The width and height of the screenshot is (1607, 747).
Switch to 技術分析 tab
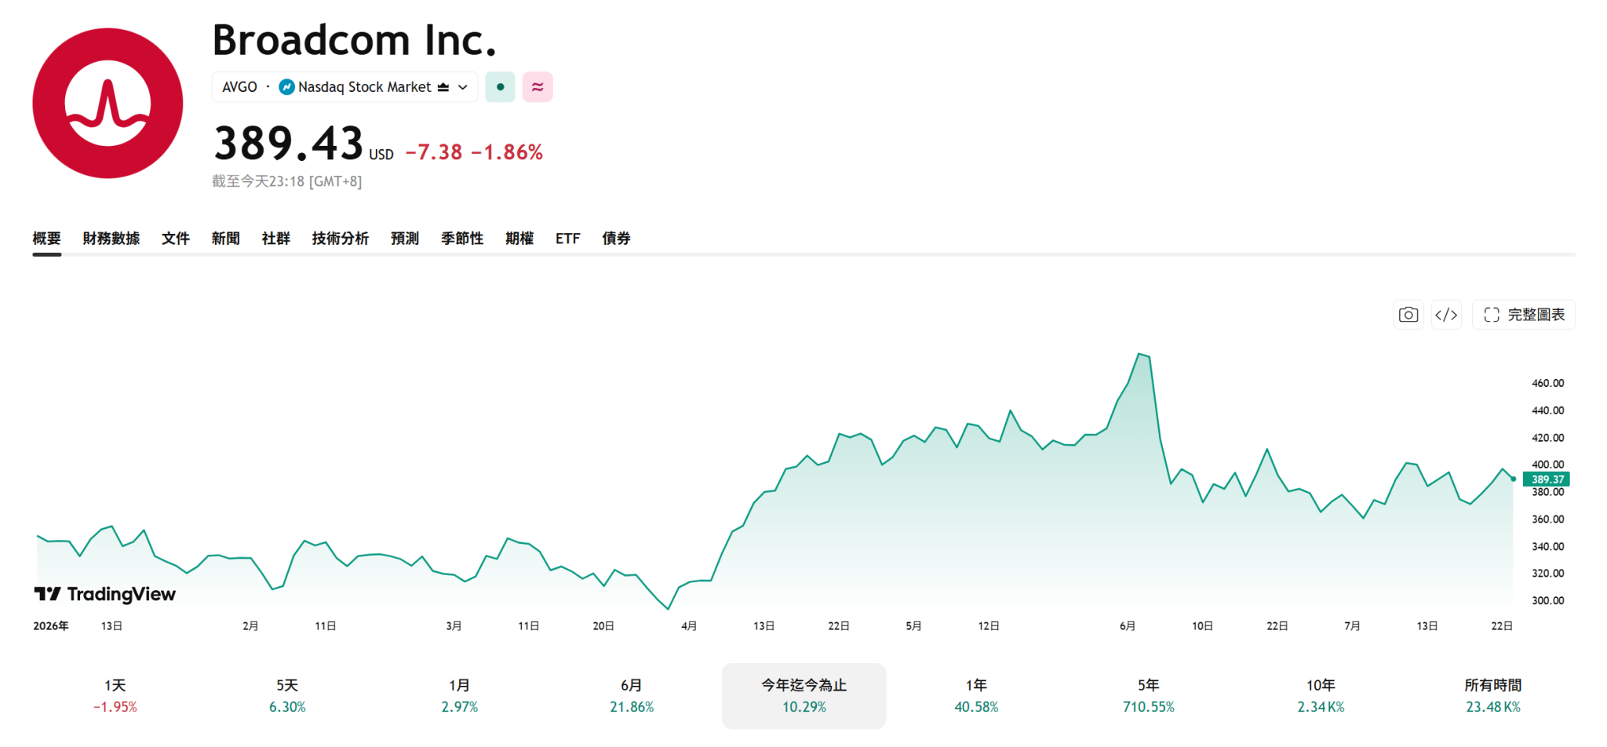(x=341, y=238)
